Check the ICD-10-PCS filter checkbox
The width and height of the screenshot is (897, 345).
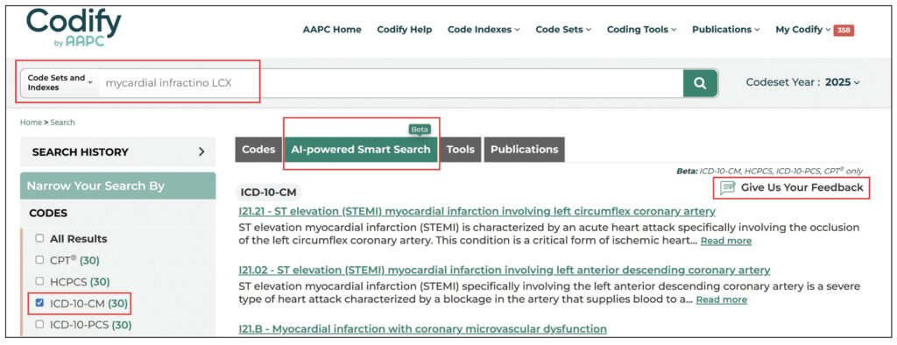[x=39, y=324]
